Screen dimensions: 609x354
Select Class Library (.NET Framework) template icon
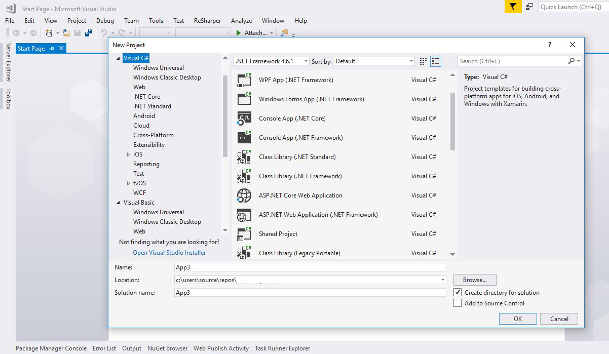pos(244,176)
